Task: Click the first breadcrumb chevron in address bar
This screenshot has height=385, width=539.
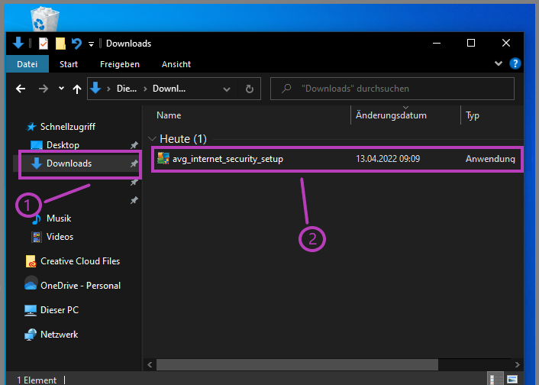Action: [108, 89]
